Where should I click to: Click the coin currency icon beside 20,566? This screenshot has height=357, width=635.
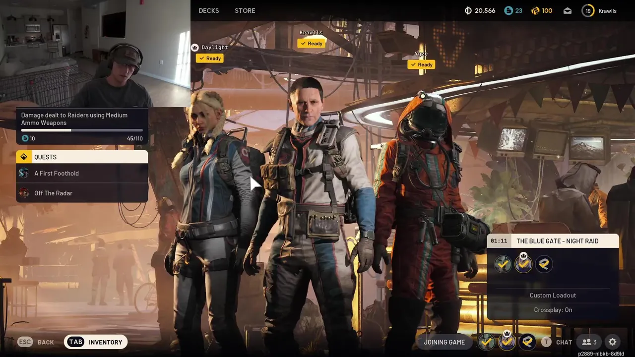(468, 10)
